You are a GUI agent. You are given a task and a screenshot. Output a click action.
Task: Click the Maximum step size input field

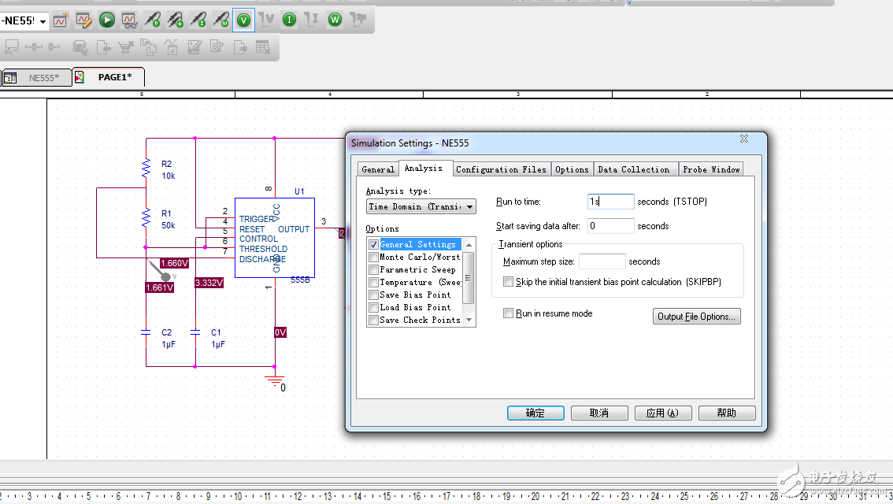[x=602, y=261]
